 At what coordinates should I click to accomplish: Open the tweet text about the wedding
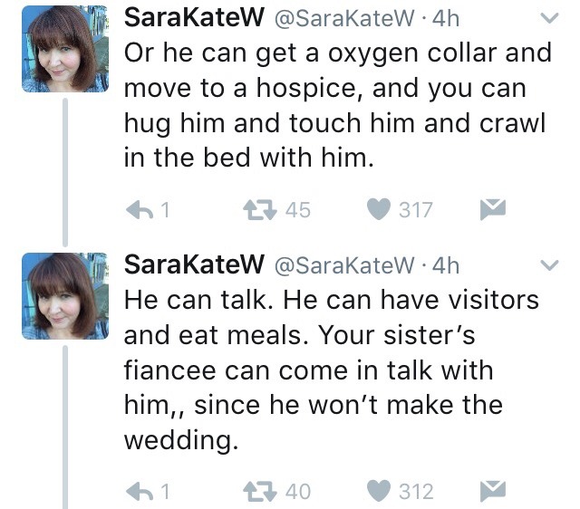(x=331, y=369)
